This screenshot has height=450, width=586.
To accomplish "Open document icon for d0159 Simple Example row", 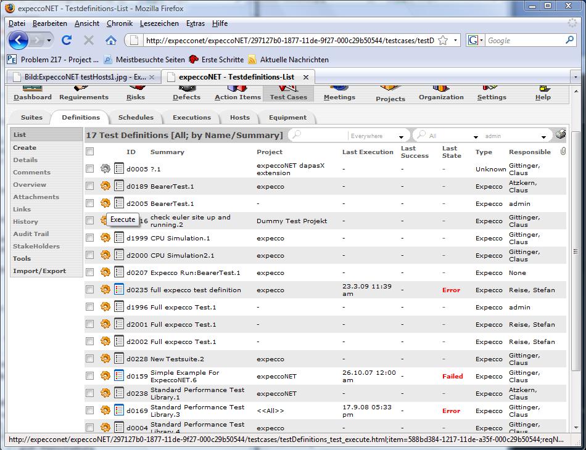I will 119,376.
